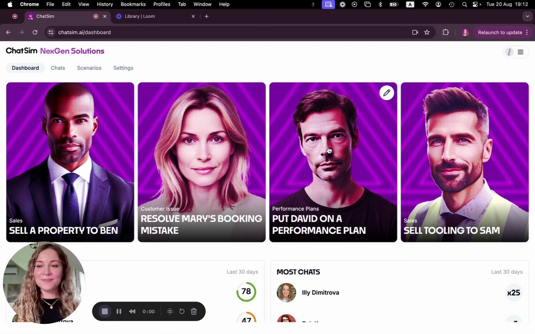Screen dimensions: 535x334
Task: Open the Chrome three-dot menu
Action: 527,32
